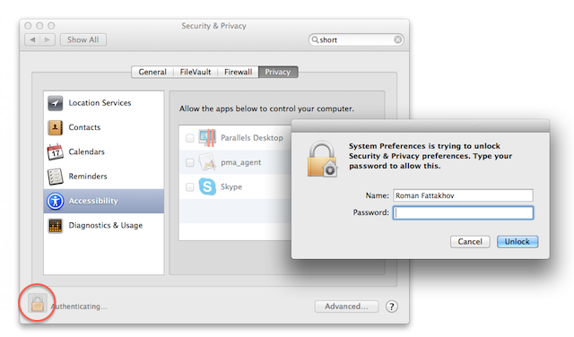Screen dimensions: 574x337
Task: Switch to the General tab
Action: point(152,72)
